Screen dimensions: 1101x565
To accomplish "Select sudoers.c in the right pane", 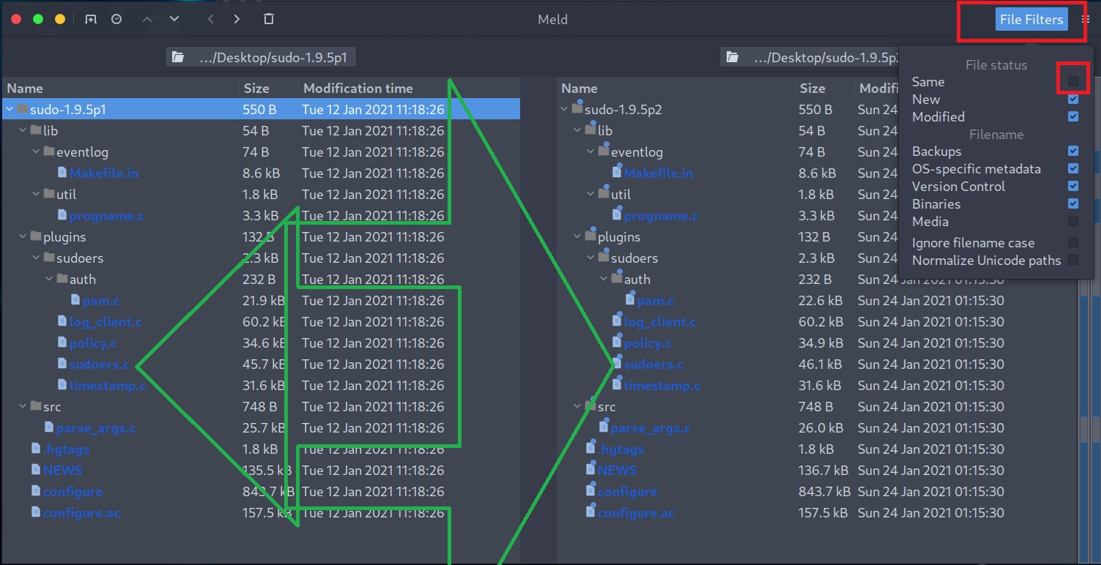I will [653, 364].
